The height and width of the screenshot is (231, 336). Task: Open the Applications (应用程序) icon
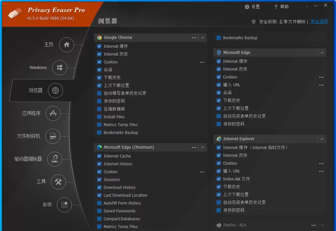pyautogui.click(x=53, y=113)
